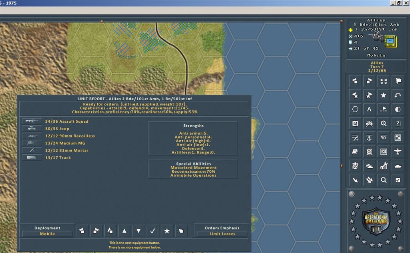410x253 pixels.
Task: Click the up-arrow-with-square icon in Unit Report
Action: coord(110,231)
